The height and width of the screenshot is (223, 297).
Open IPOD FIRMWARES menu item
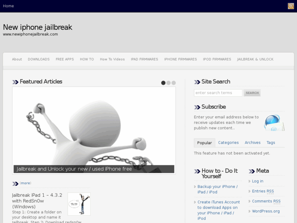point(217,59)
